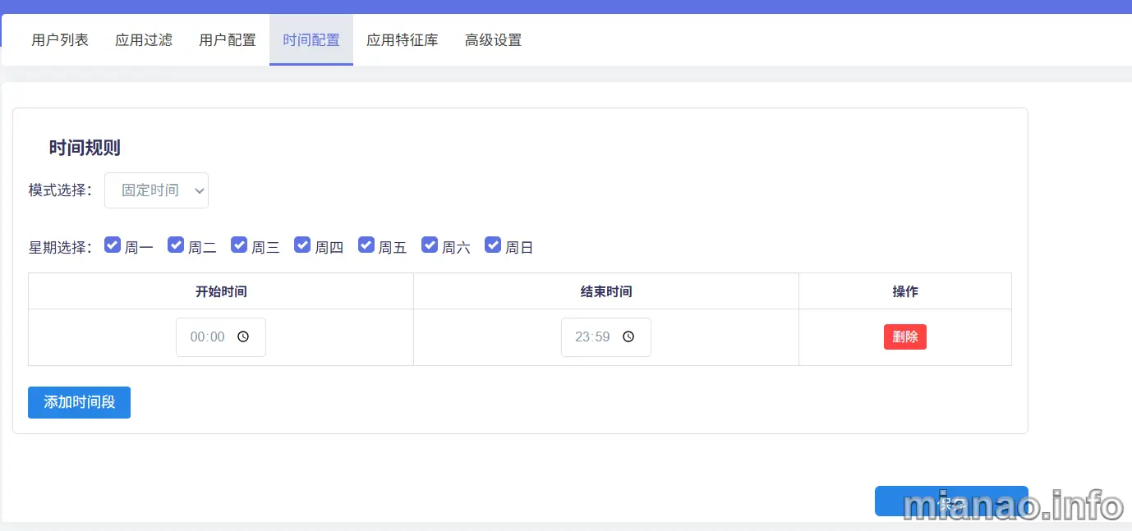
Task: Switch to the 高级设置 tab
Action: (493, 39)
